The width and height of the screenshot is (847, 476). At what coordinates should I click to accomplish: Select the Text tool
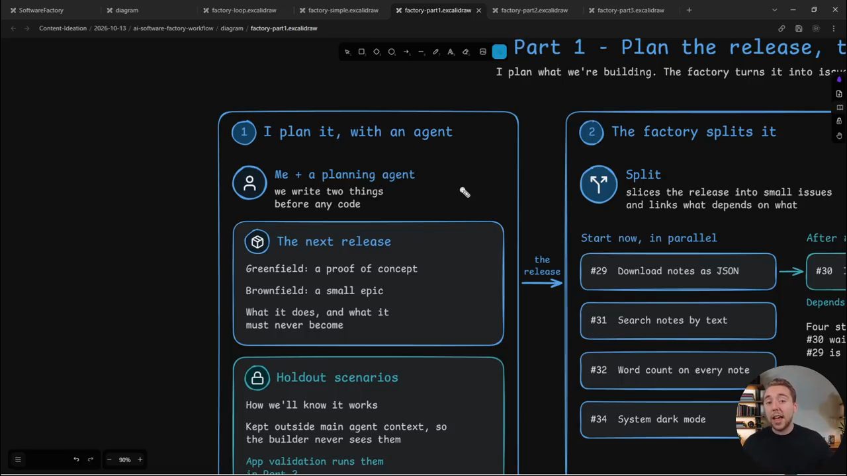(x=451, y=52)
